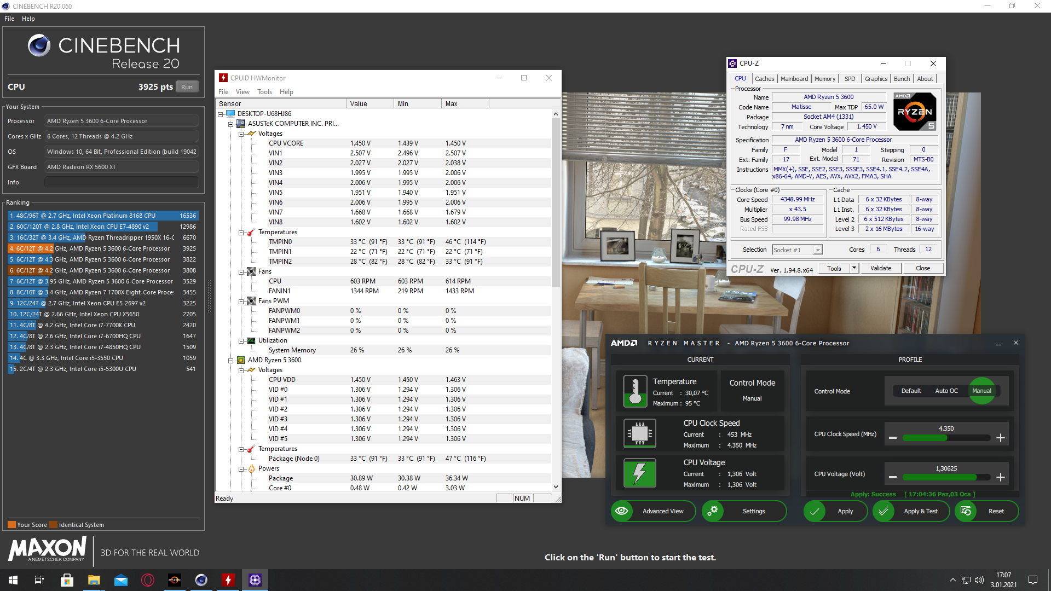Switch to HWMonitor taskbar icon

(x=228, y=580)
